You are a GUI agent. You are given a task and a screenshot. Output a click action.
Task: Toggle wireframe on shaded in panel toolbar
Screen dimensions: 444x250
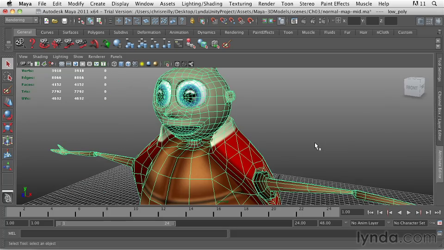pos(128,64)
